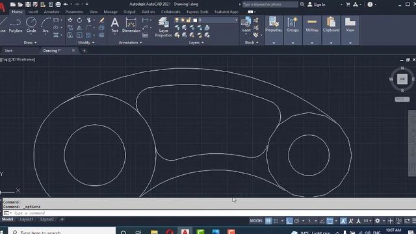Image resolution: width=416 pixels, height=234 pixels.
Task: Open the View panel button
Action: click(x=350, y=25)
